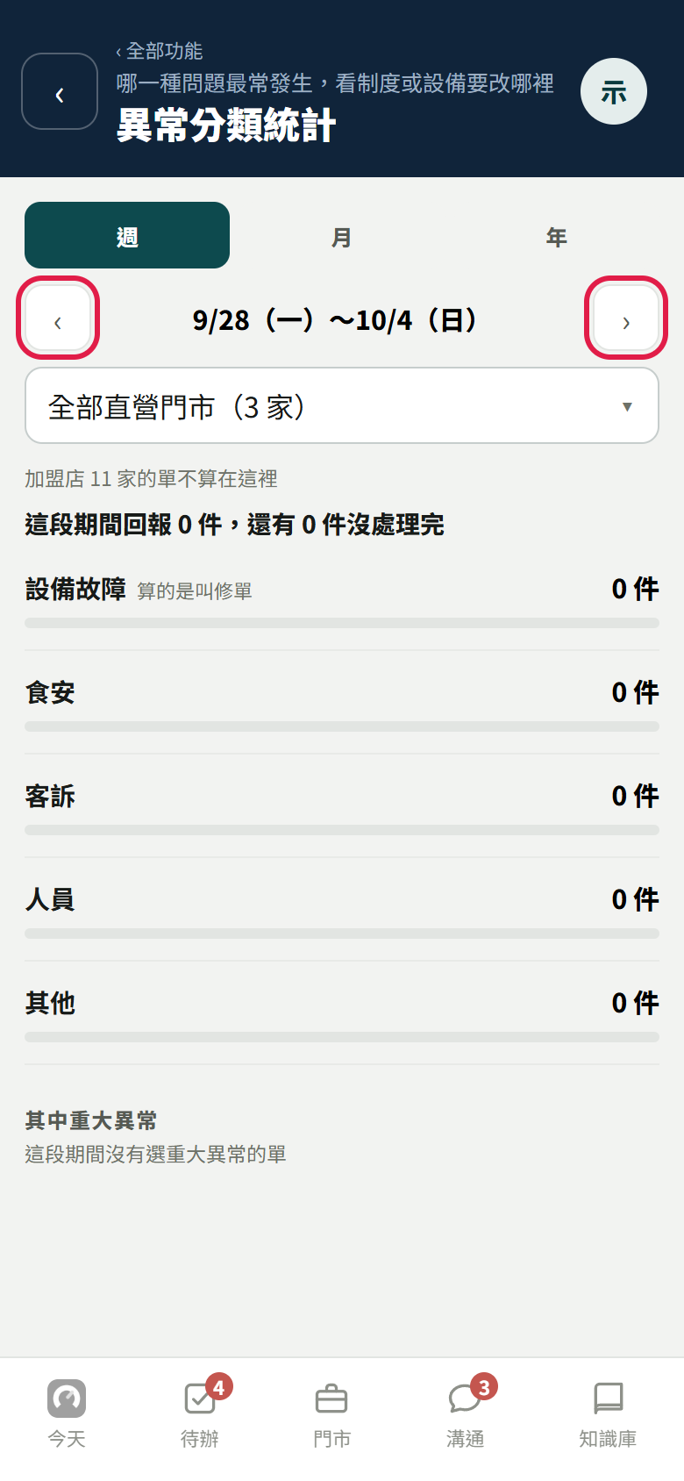
Task: Switch to the 年 period tab
Action: pos(557,235)
